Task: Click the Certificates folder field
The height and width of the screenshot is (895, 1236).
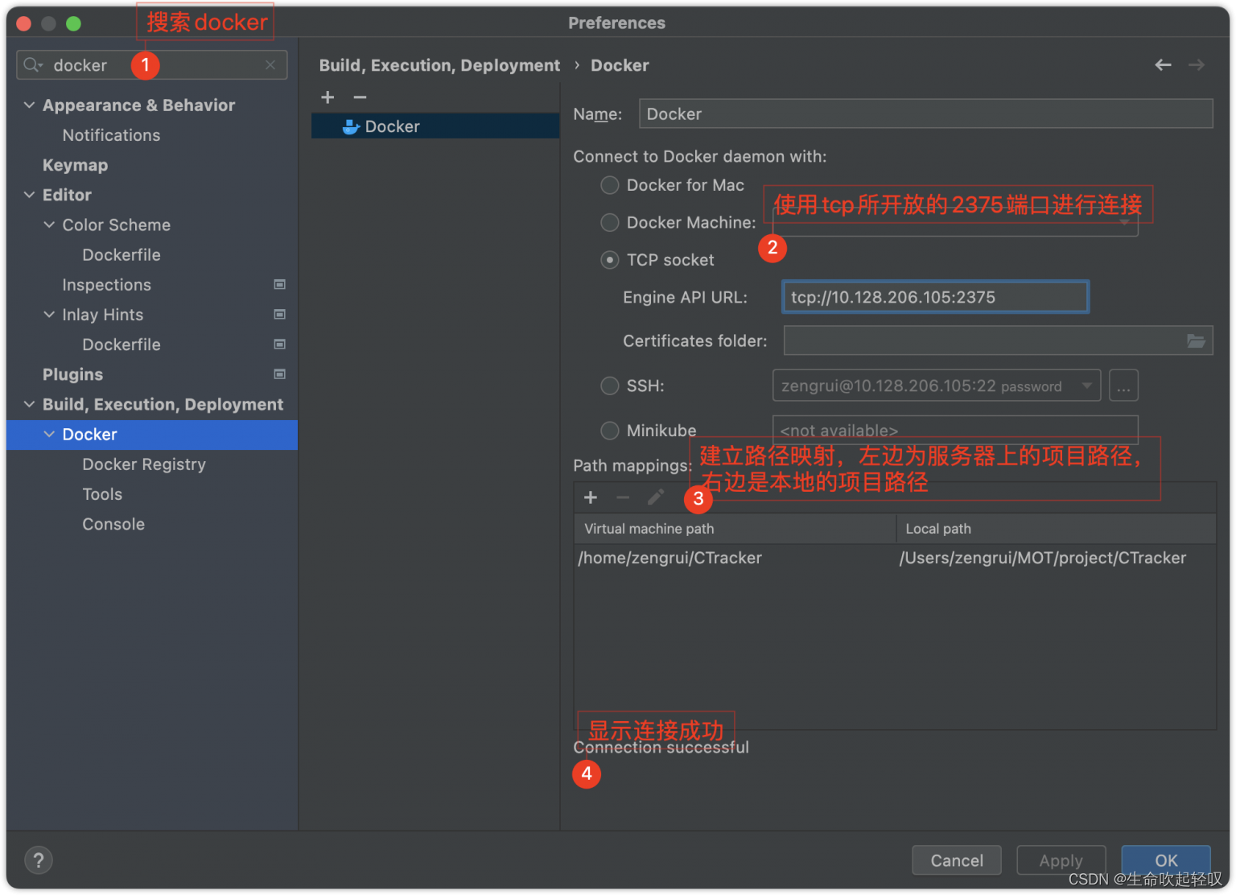Action: [x=998, y=340]
